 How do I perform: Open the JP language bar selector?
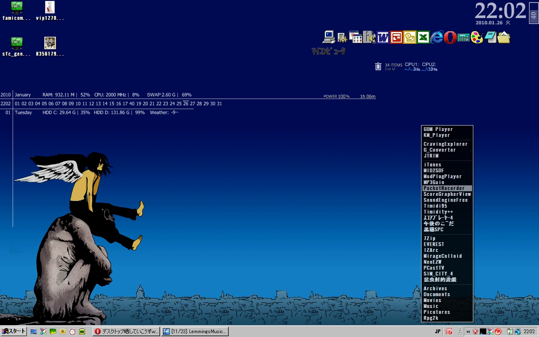coord(438,332)
